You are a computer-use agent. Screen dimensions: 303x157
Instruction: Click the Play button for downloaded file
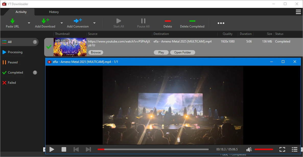(x=161, y=52)
